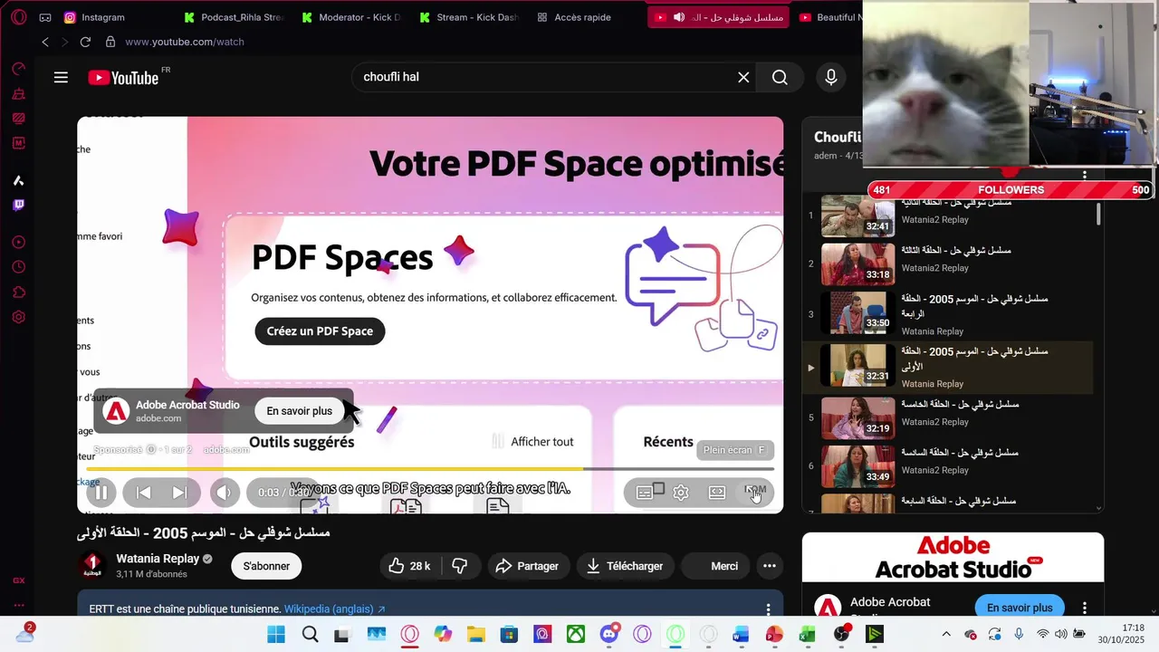
Task: Open Windows taskbar search
Action: click(310, 634)
